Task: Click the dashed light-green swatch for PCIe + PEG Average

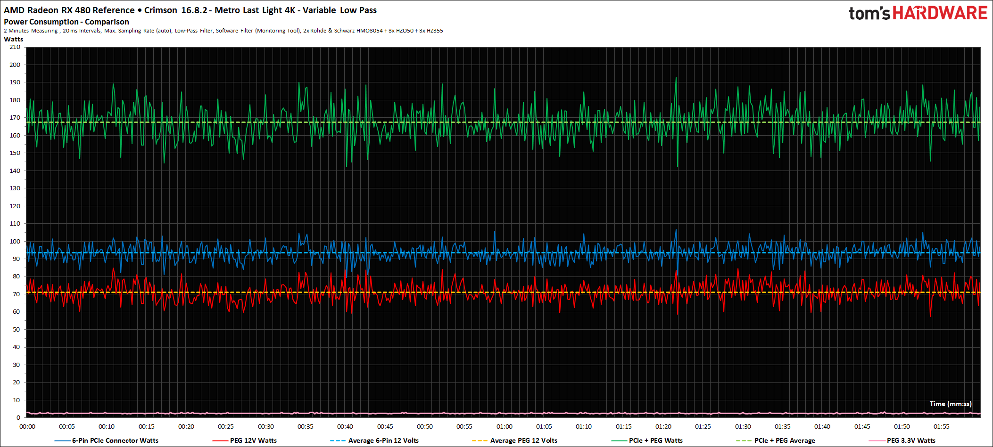Action: (x=744, y=441)
